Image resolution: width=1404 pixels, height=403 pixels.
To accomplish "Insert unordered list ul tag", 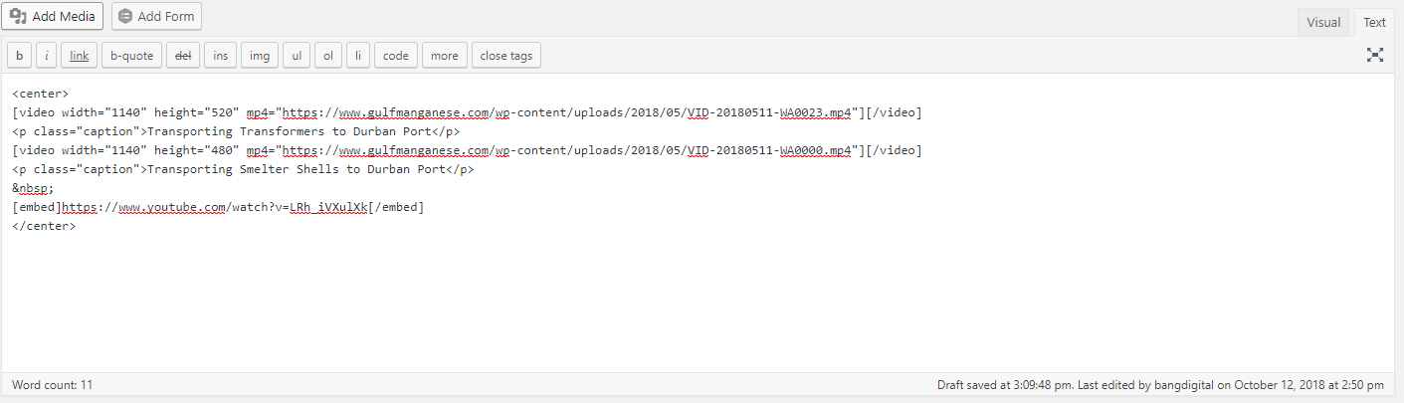I will click(297, 56).
